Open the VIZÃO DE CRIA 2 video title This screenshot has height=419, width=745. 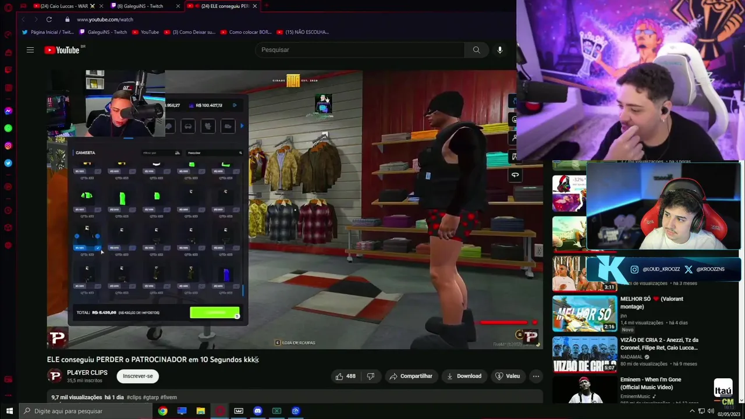click(659, 344)
